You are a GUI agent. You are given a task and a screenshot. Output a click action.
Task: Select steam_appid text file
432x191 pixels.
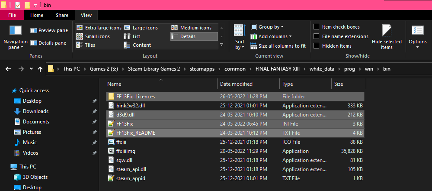pos(235,178)
